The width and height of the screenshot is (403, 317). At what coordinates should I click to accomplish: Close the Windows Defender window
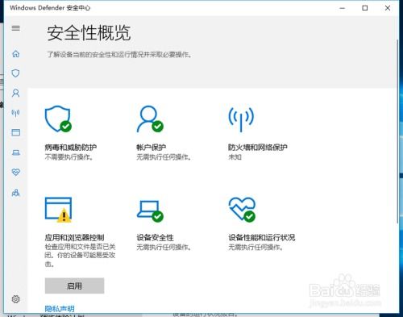pos(388,8)
